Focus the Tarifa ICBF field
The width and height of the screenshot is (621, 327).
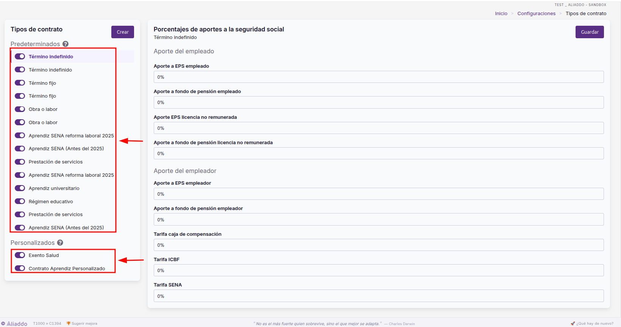(379, 270)
